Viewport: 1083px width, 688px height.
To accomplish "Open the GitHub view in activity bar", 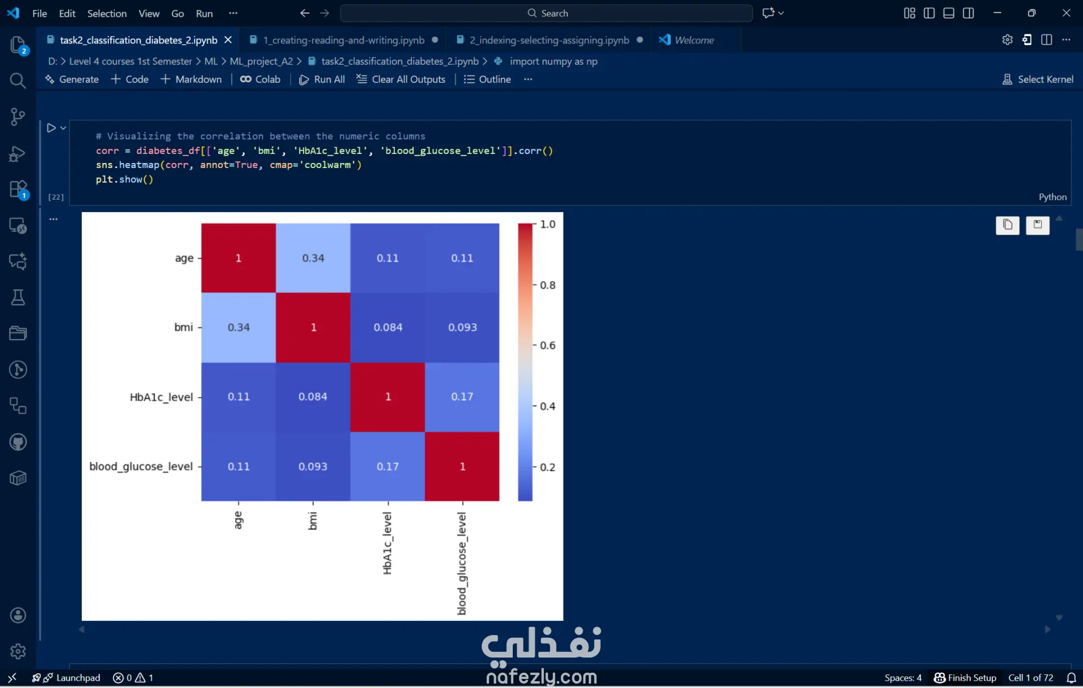I will point(17,442).
